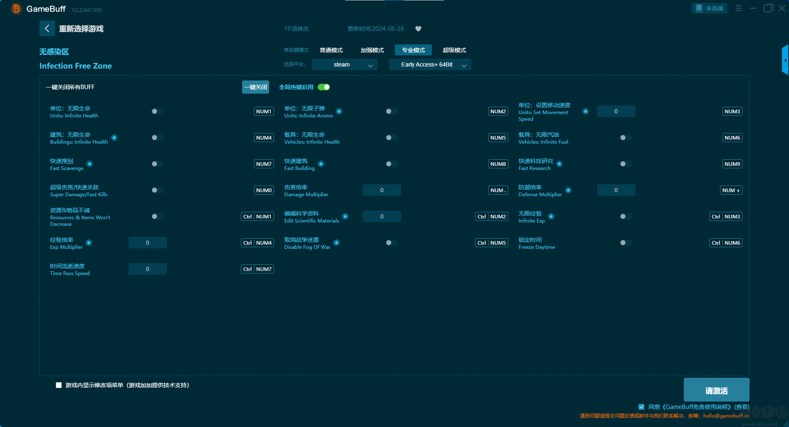This screenshot has height=427, width=789.
Task: Open the hamburger menu in title bar
Action: click(738, 8)
